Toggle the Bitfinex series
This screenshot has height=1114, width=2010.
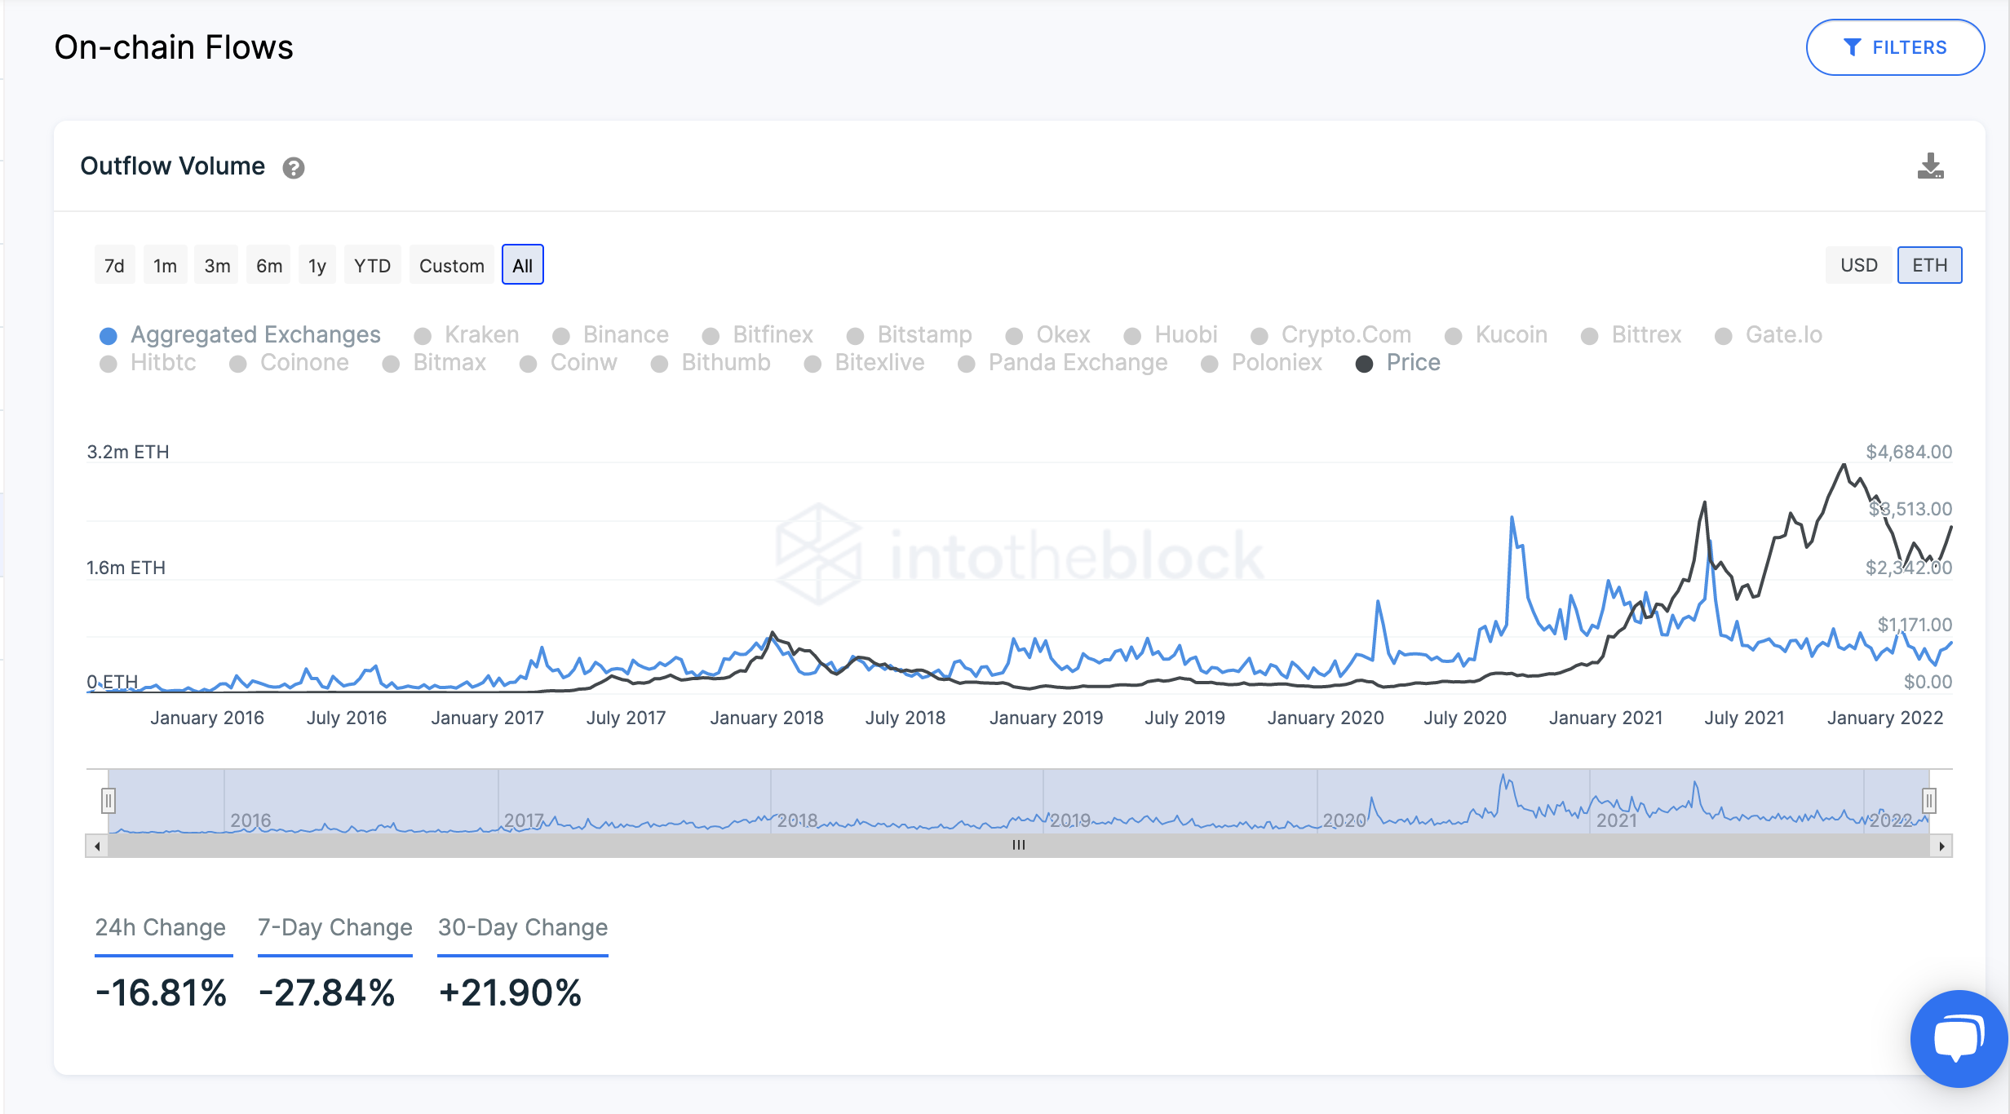coord(758,334)
